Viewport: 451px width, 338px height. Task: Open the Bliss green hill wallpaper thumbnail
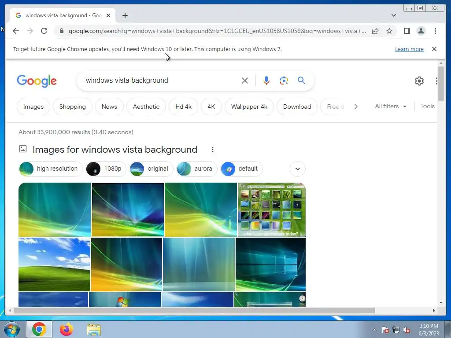pos(54,265)
